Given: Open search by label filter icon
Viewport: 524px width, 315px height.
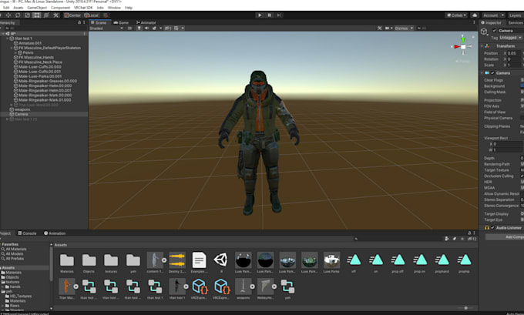Looking at the screenshot, I should [455, 239].
